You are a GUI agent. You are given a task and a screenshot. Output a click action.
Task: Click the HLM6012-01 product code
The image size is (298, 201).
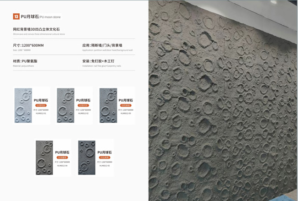click(x=41, y=113)
